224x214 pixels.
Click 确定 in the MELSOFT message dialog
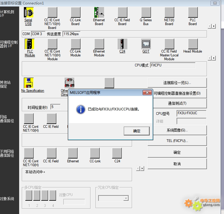pyautogui.click(x=137, y=131)
